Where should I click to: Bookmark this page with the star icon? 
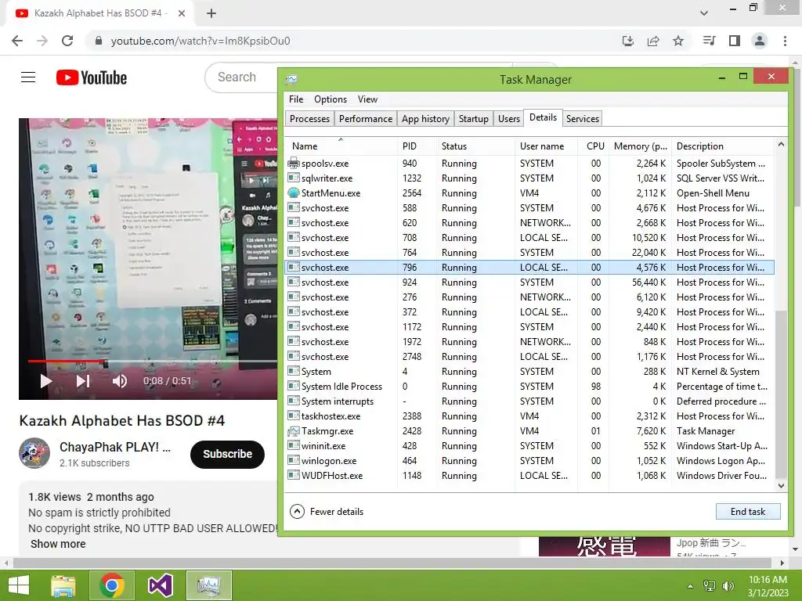click(x=678, y=41)
